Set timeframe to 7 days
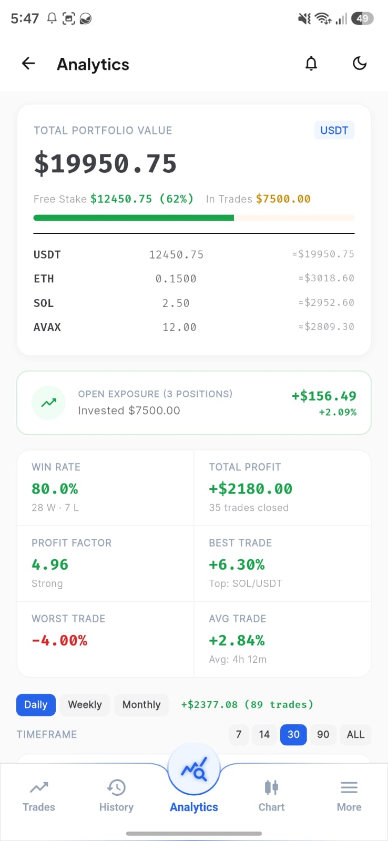 [239, 734]
